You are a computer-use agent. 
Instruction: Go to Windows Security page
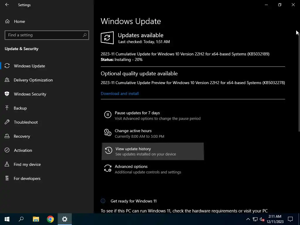point(47,94)
